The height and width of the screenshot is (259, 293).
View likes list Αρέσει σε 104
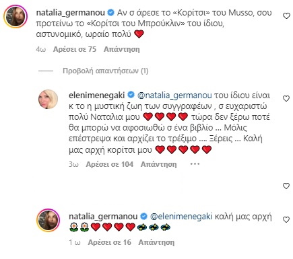(x=110, y=164)
